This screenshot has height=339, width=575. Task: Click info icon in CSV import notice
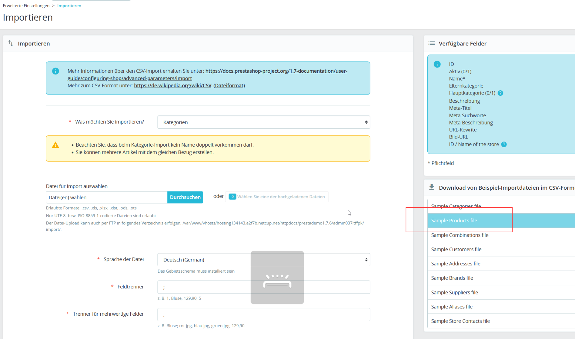(x=55, y=71)
